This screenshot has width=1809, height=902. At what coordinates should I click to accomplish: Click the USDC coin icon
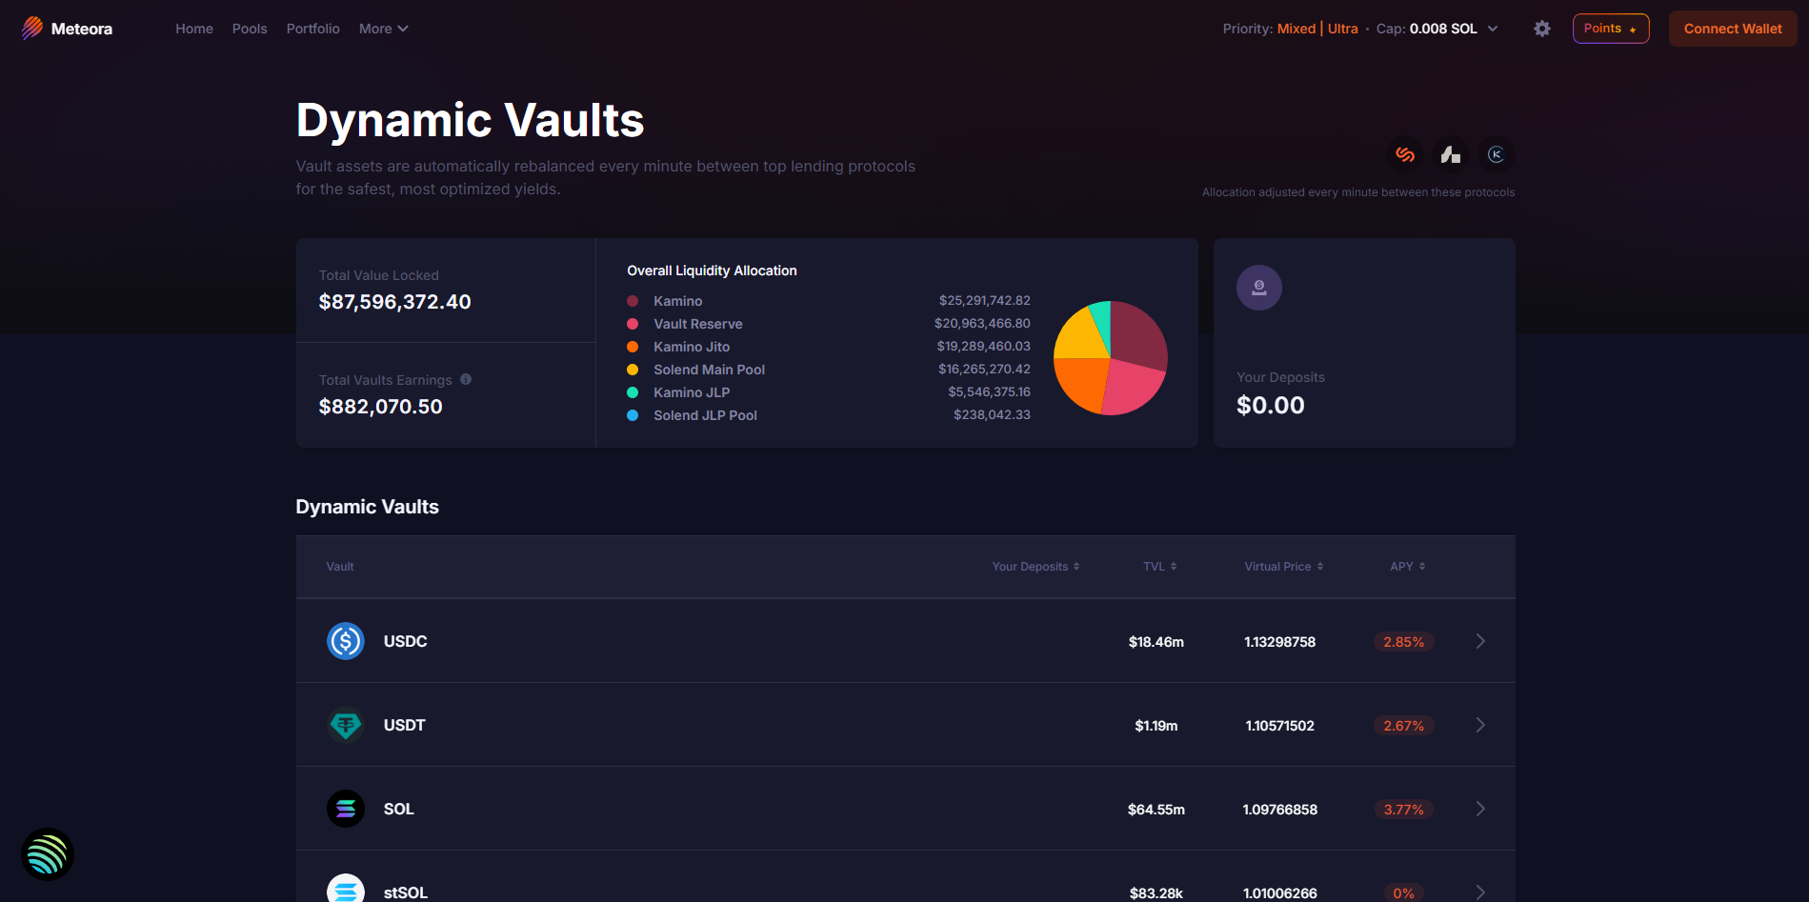pos(346,641)
